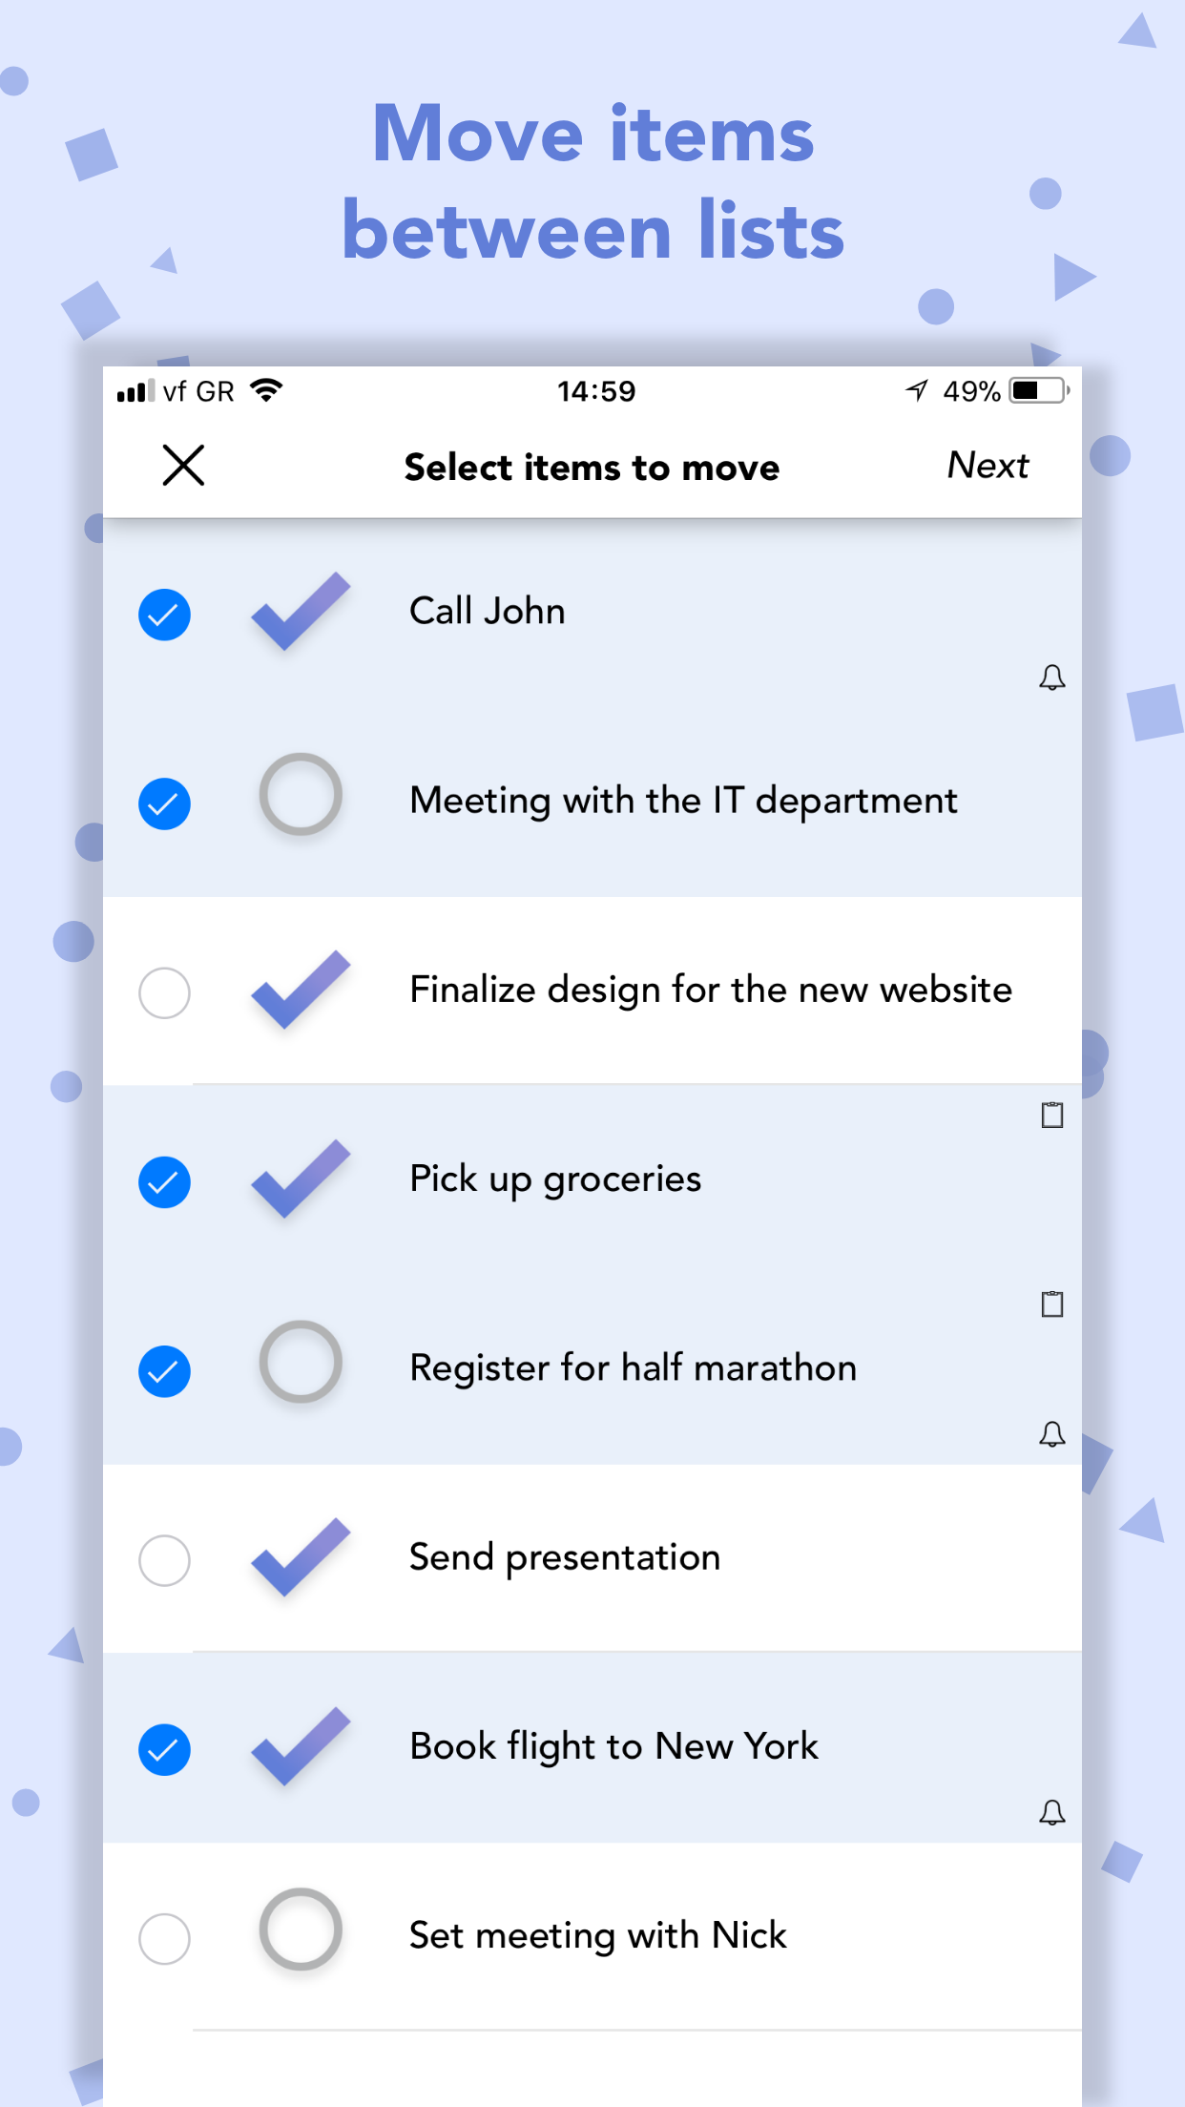Uncheck the completed mark on Send presentation

coord(301,1556)
